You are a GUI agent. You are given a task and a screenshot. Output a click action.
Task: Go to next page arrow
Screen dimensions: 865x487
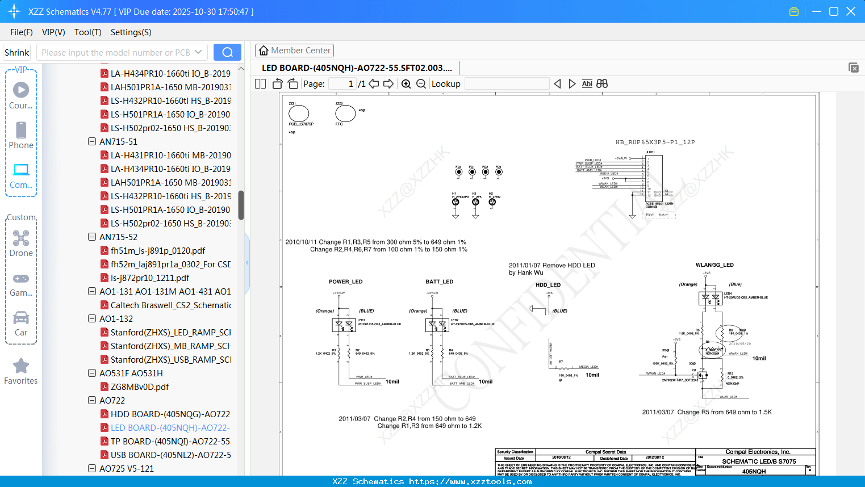coord(388,84)
